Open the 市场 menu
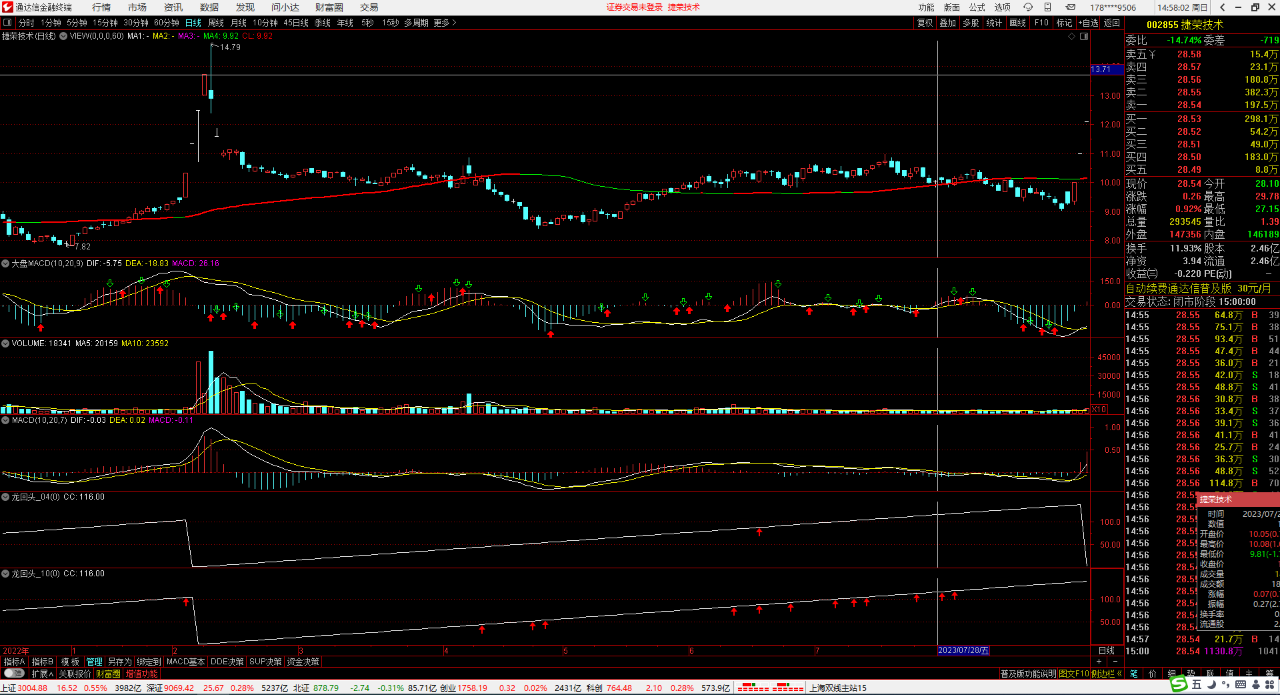1280x695 pixels. point(137,7)
